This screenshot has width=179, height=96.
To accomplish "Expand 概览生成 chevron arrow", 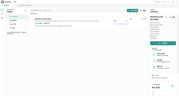I will (x=173, y=67).
